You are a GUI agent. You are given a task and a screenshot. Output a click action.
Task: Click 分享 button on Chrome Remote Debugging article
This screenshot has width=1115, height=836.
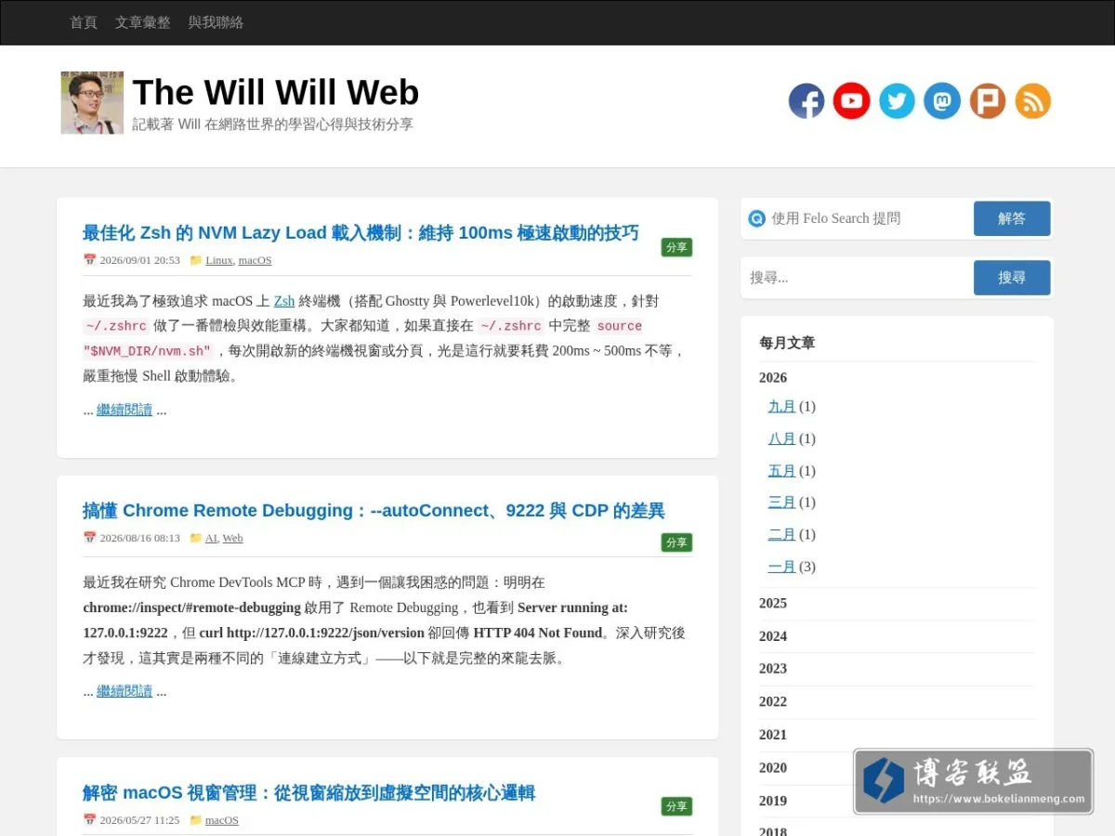676,542
